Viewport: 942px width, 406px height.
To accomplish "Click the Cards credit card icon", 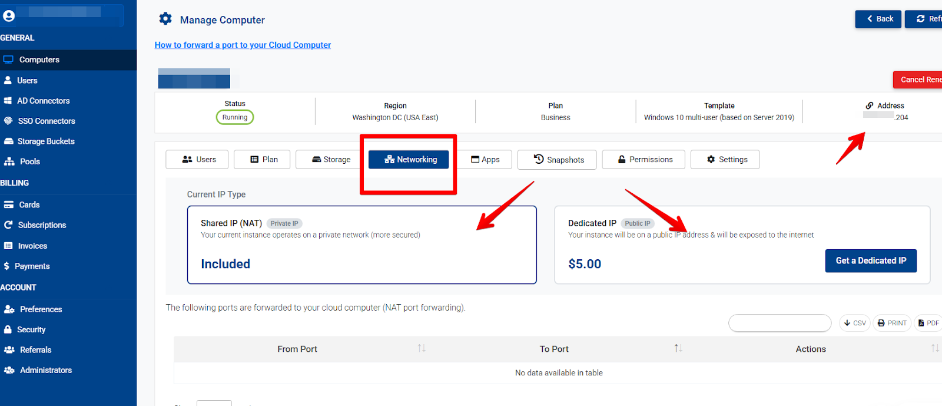I will [x=9, y=205].
